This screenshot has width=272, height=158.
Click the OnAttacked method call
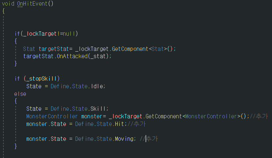coord(72,56)
